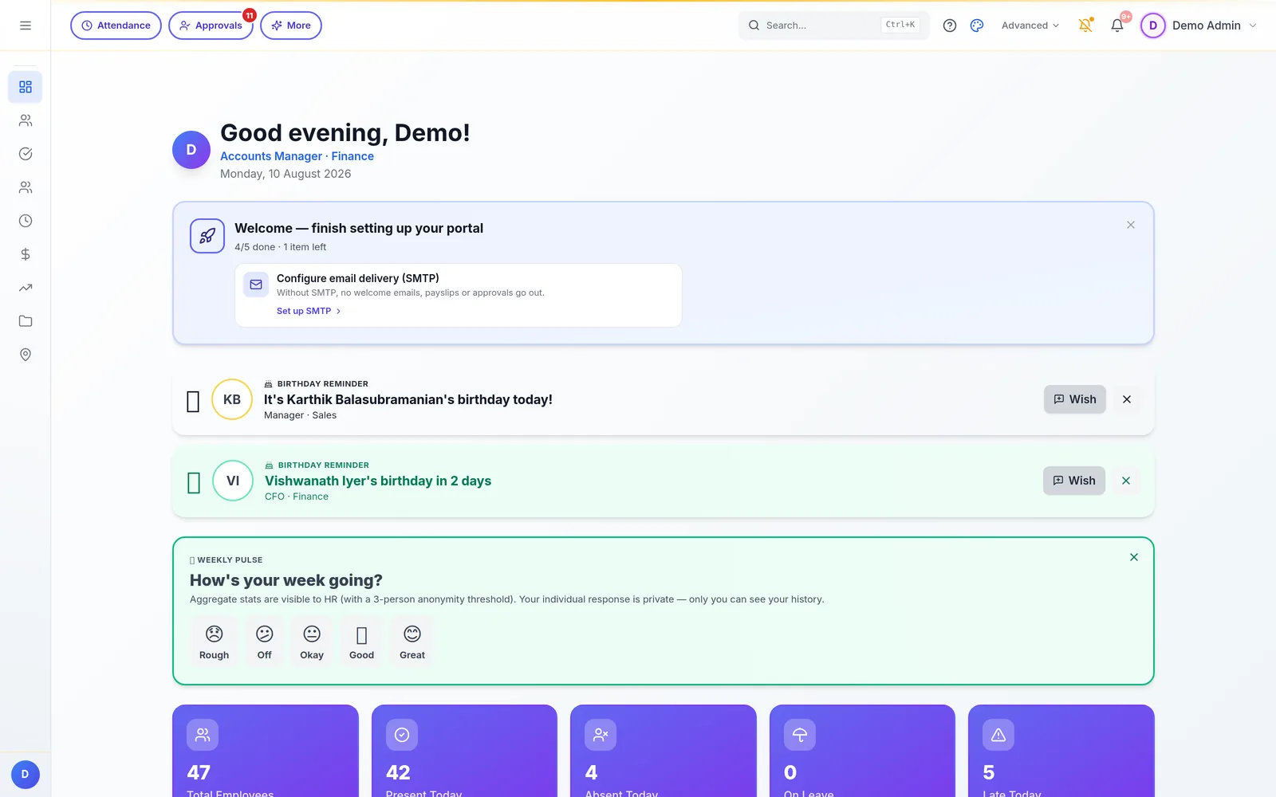Open the Attendance button
Screen dimensions: 1276x797
pos(116,26)
